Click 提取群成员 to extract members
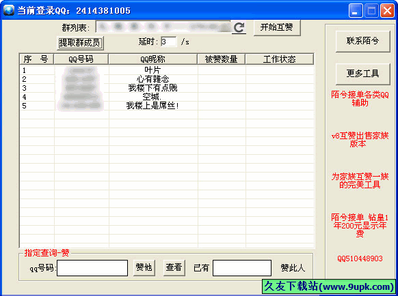Screen dimensions: 398x296 coord(80,43)
